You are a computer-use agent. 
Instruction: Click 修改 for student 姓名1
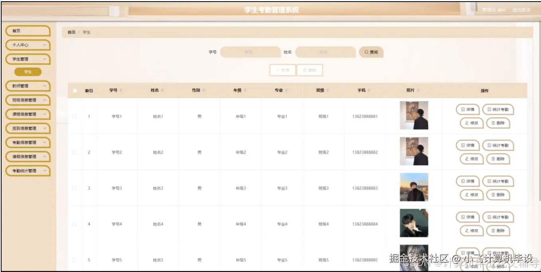472,123
